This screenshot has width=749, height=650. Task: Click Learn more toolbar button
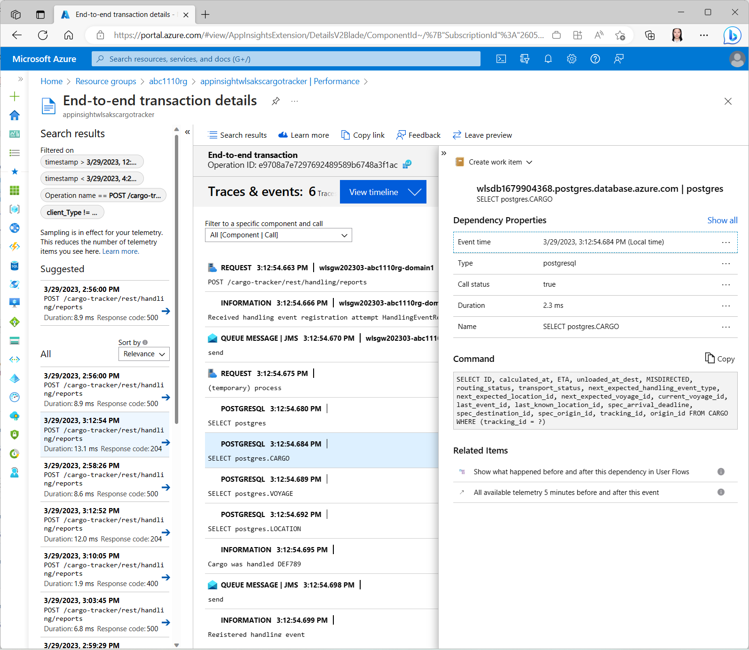(x=304, y=135)
